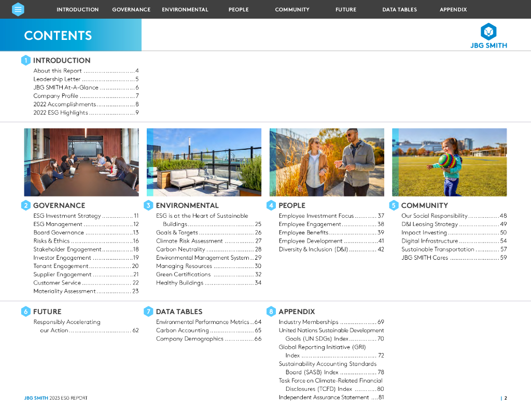The height and width of the screenshot is (410, 531).
Task: Open Carbon Accounting page 65
Action: (x=208, y=331)
